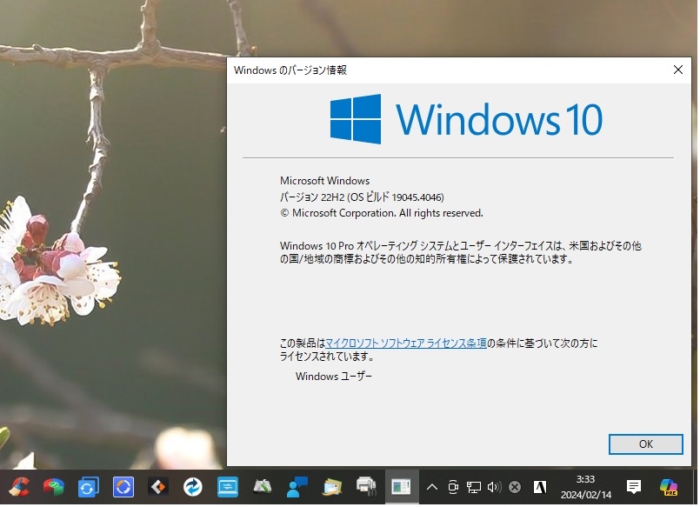Open the black app with orange diamond
This screenshot has width=700, height=507.
pyautogui.click(x=158, y=488)
